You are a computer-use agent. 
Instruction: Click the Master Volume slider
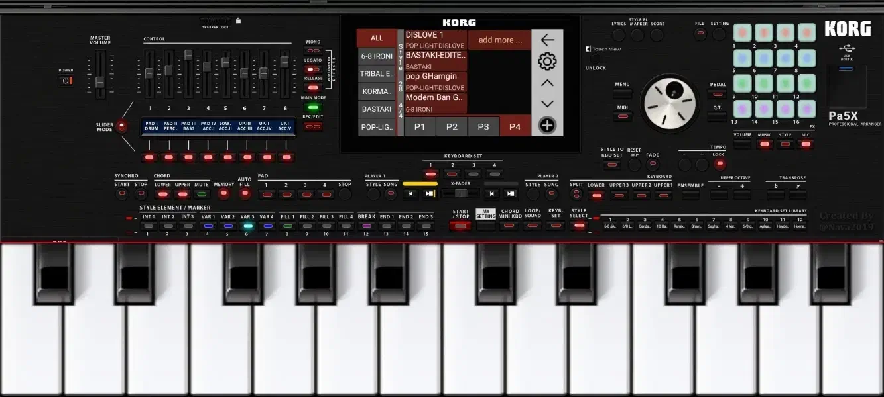(x=100, y=82)
